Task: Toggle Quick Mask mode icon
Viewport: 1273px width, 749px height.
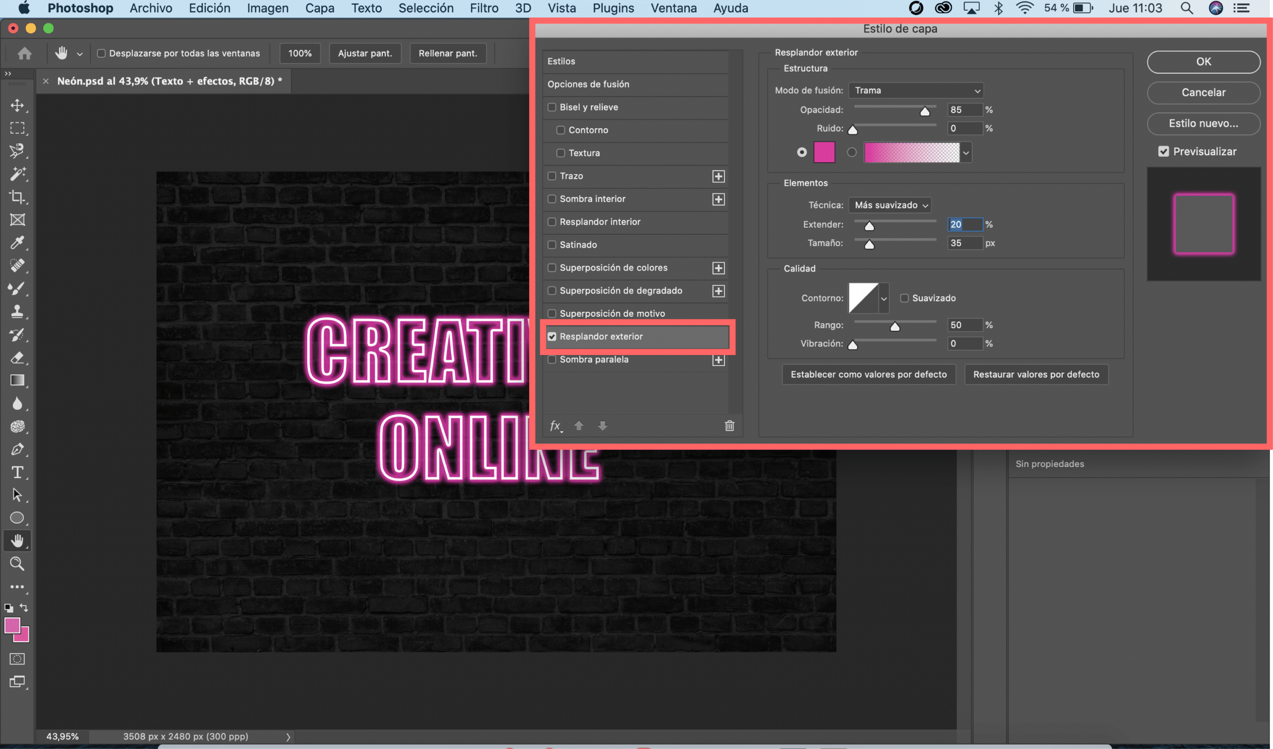Action: point(17,659)
